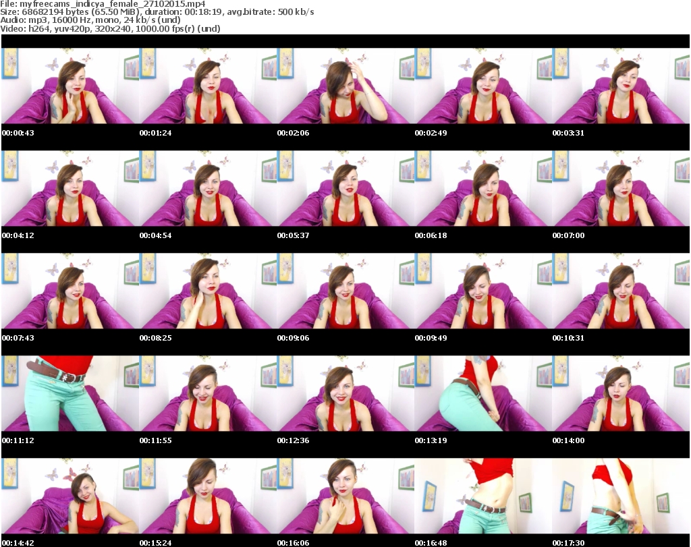The height and width of the screenshot is (547, 691).
Task: Open the thumbnail frame stamped 00:04:12
Action: pyautogui.click(x=70, y=188)
